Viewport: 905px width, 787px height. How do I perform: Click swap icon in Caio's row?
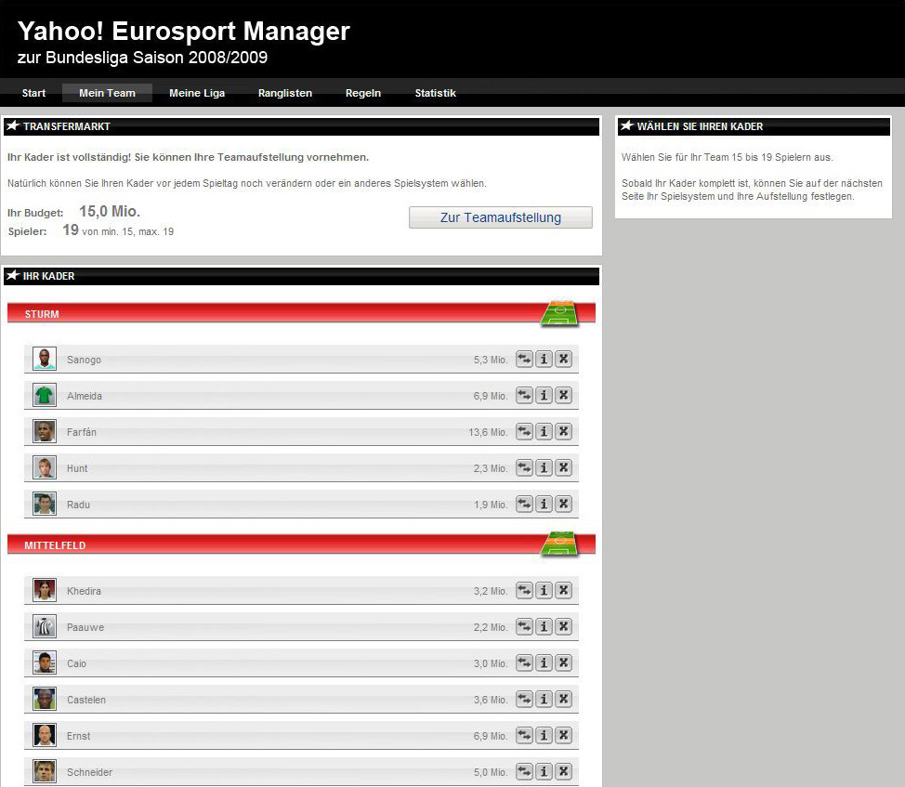coord(524,662)
